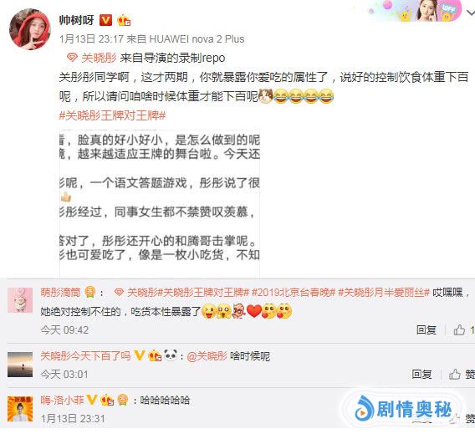The image size is (475, 434).
Task: Open the 嗨-浩小菲 commenter avatar
Action: click(20, 409)
